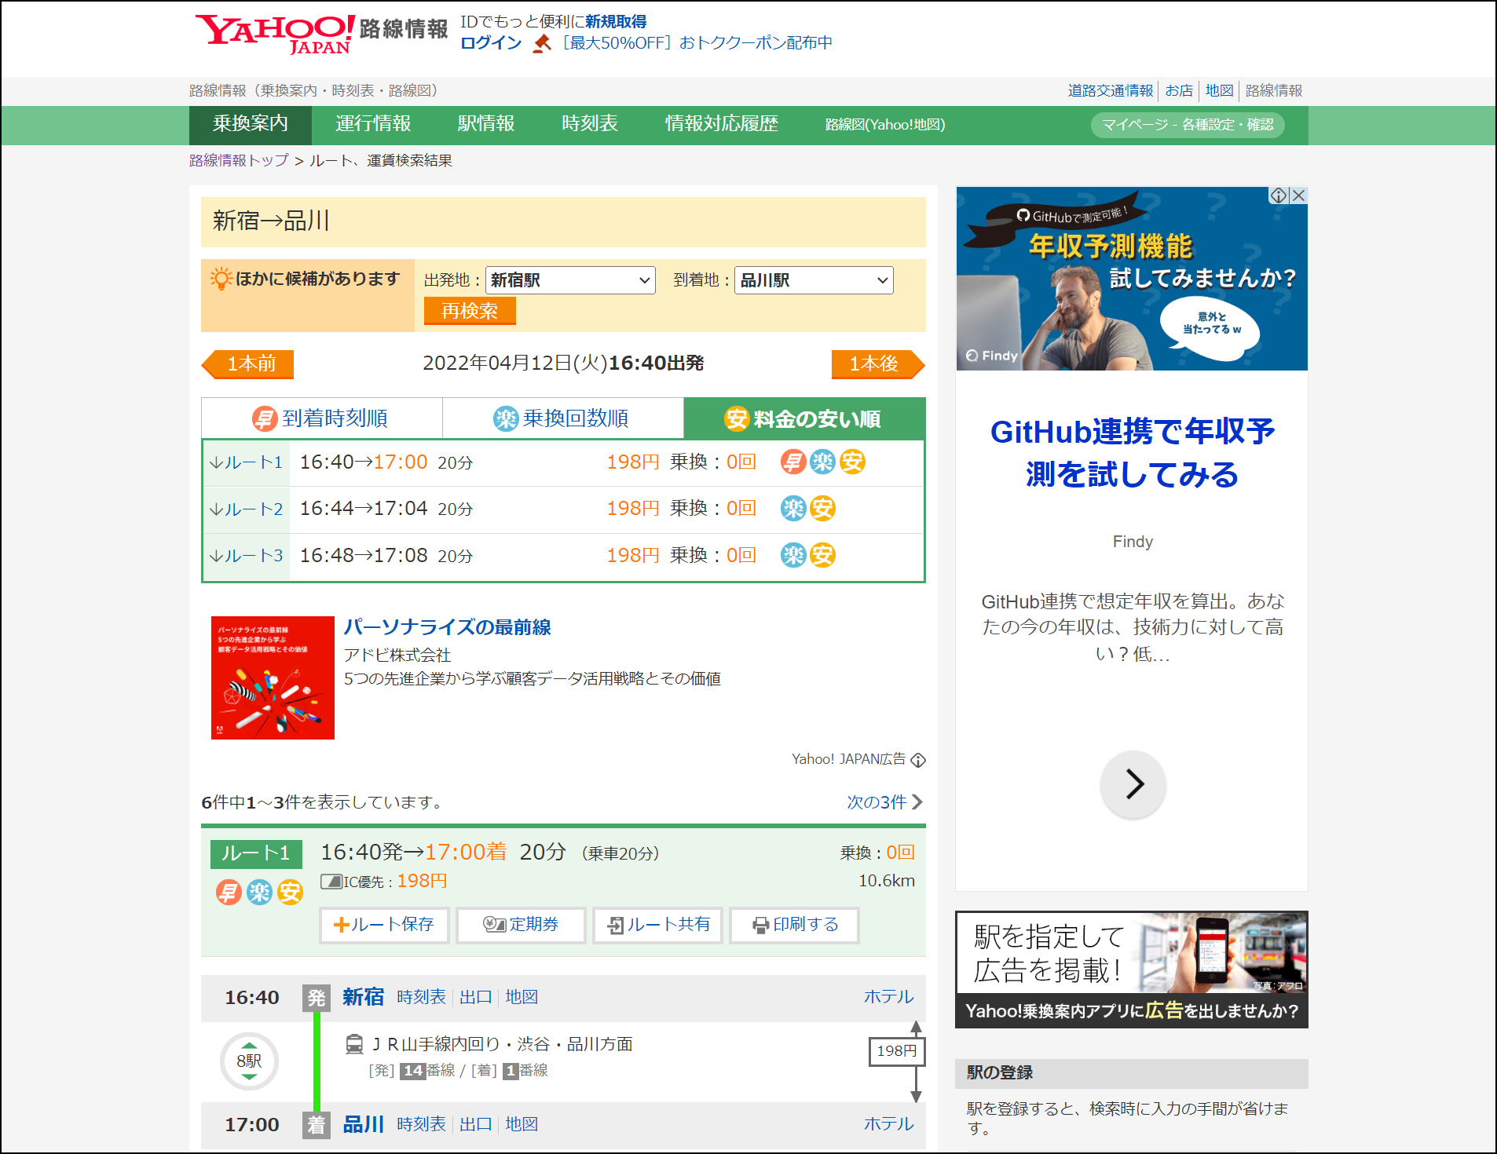Open the departure station dropdown showing 新宿駅
The height and width of the screenshot is (1154, 1497).
point(570,279)
